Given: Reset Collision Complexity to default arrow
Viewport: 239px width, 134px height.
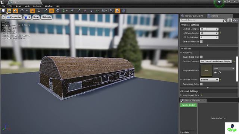Looking at the screenshot, I should click(x=234, y=61).
